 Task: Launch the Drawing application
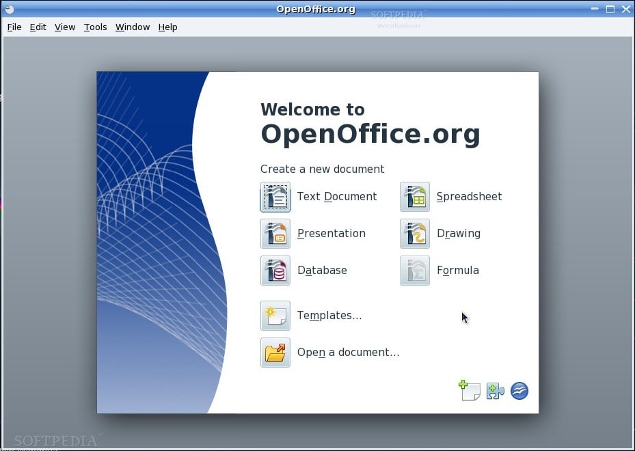(x=414, y=234)
